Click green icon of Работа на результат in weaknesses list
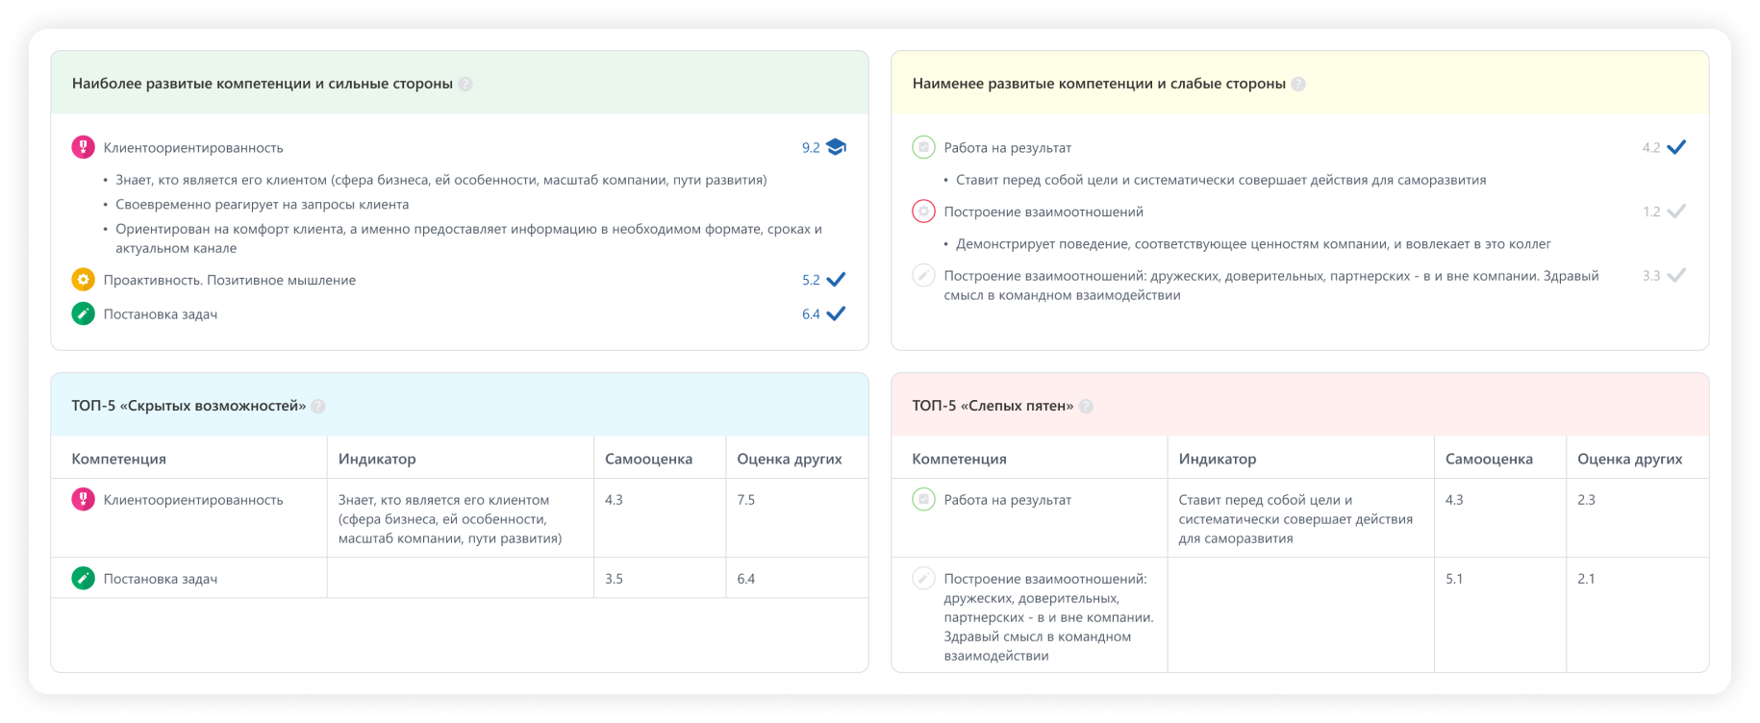This screenshot has width=1760, height=723. click(924, 147)
